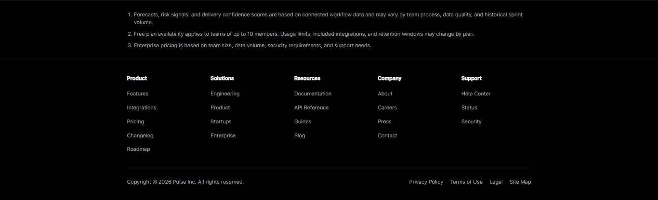Visit the Enterprise solutions page

(x=223, y=135)
